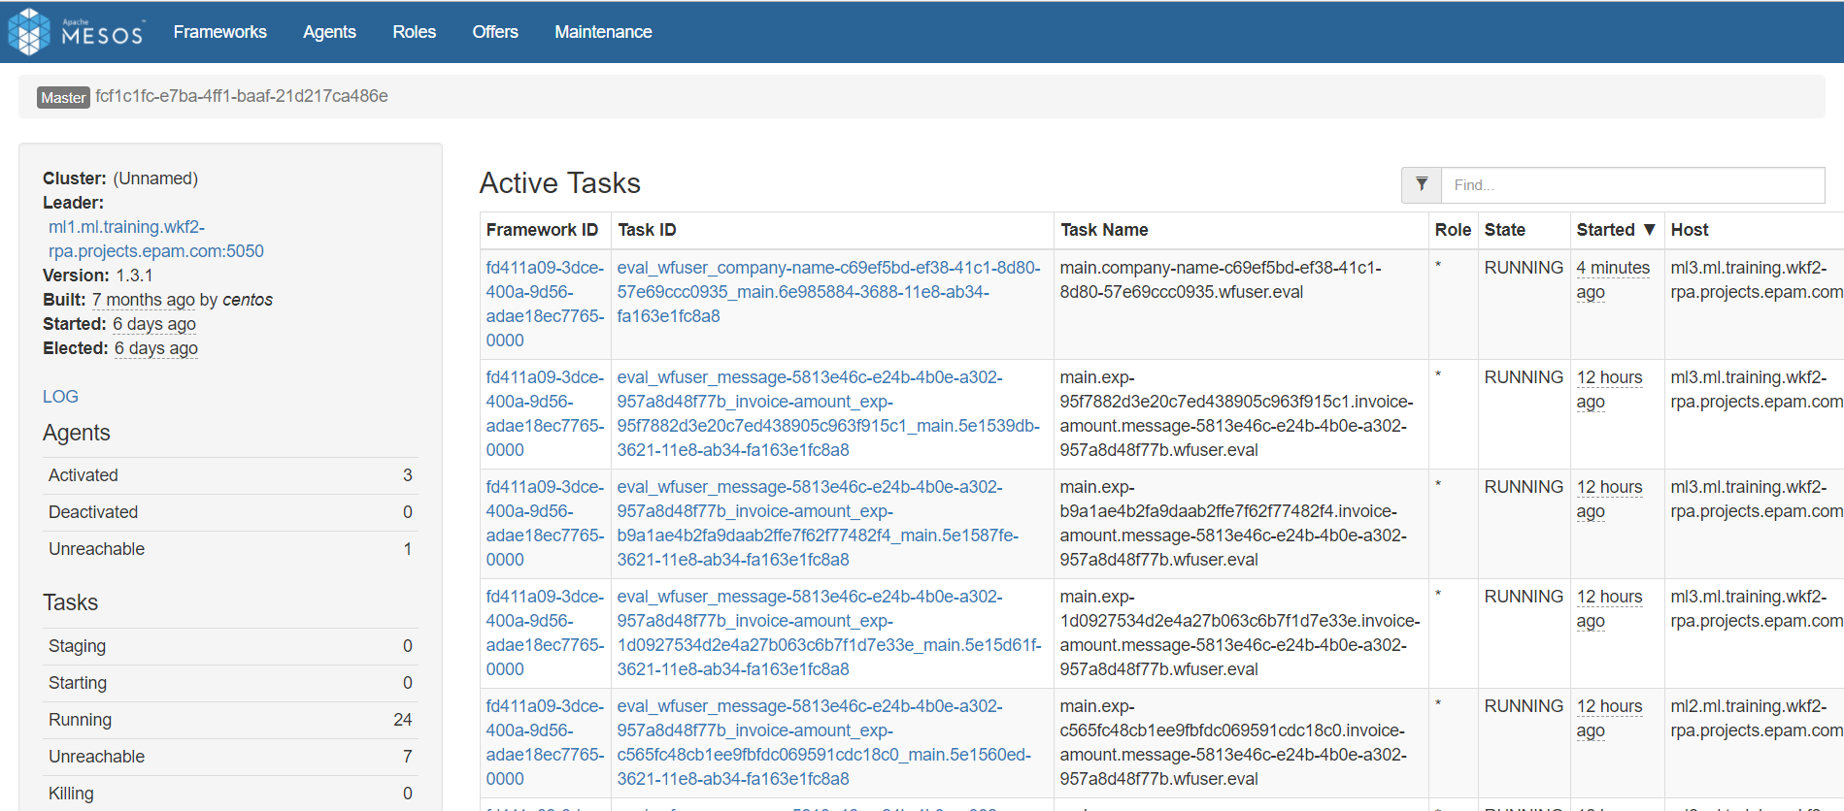
Task: Click the Master ID fcf1c1fc-e7ba text
Action: point(242,96)
